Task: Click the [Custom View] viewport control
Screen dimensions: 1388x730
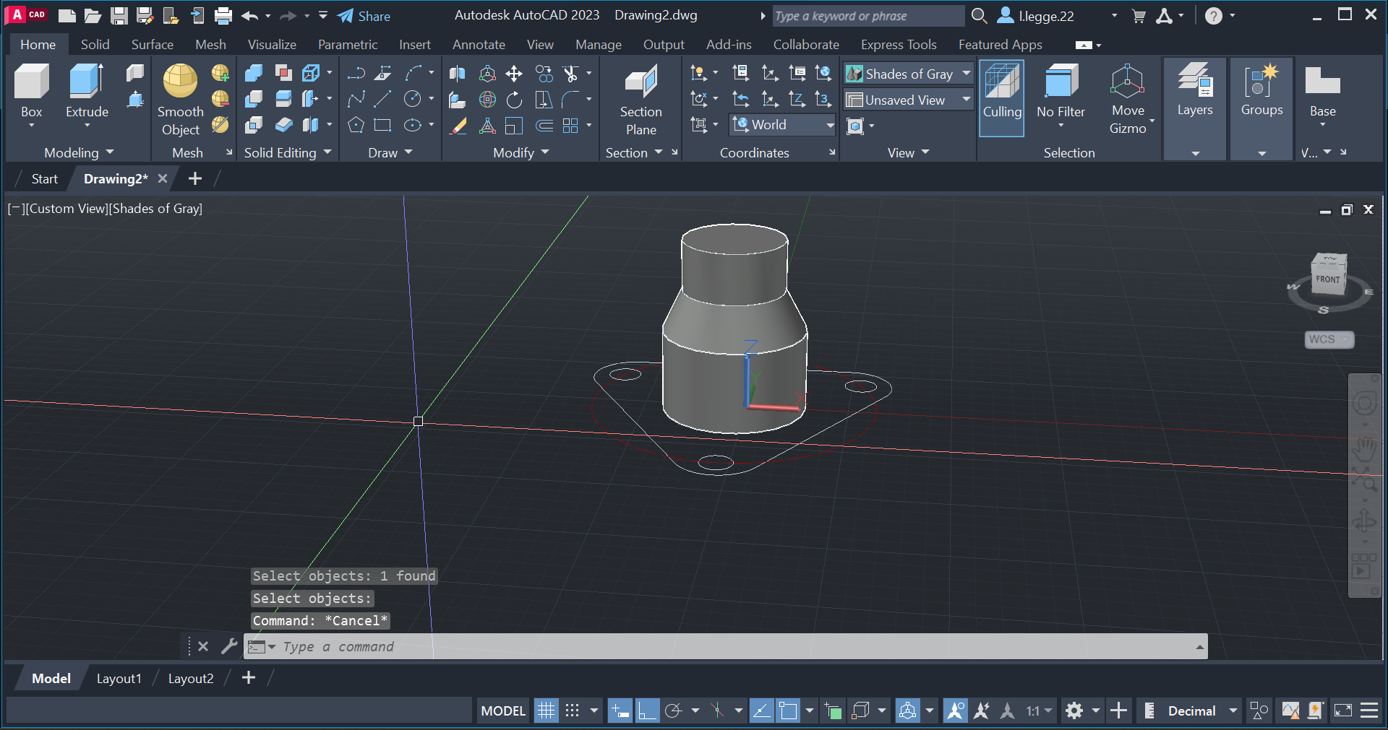Action: 67,208
